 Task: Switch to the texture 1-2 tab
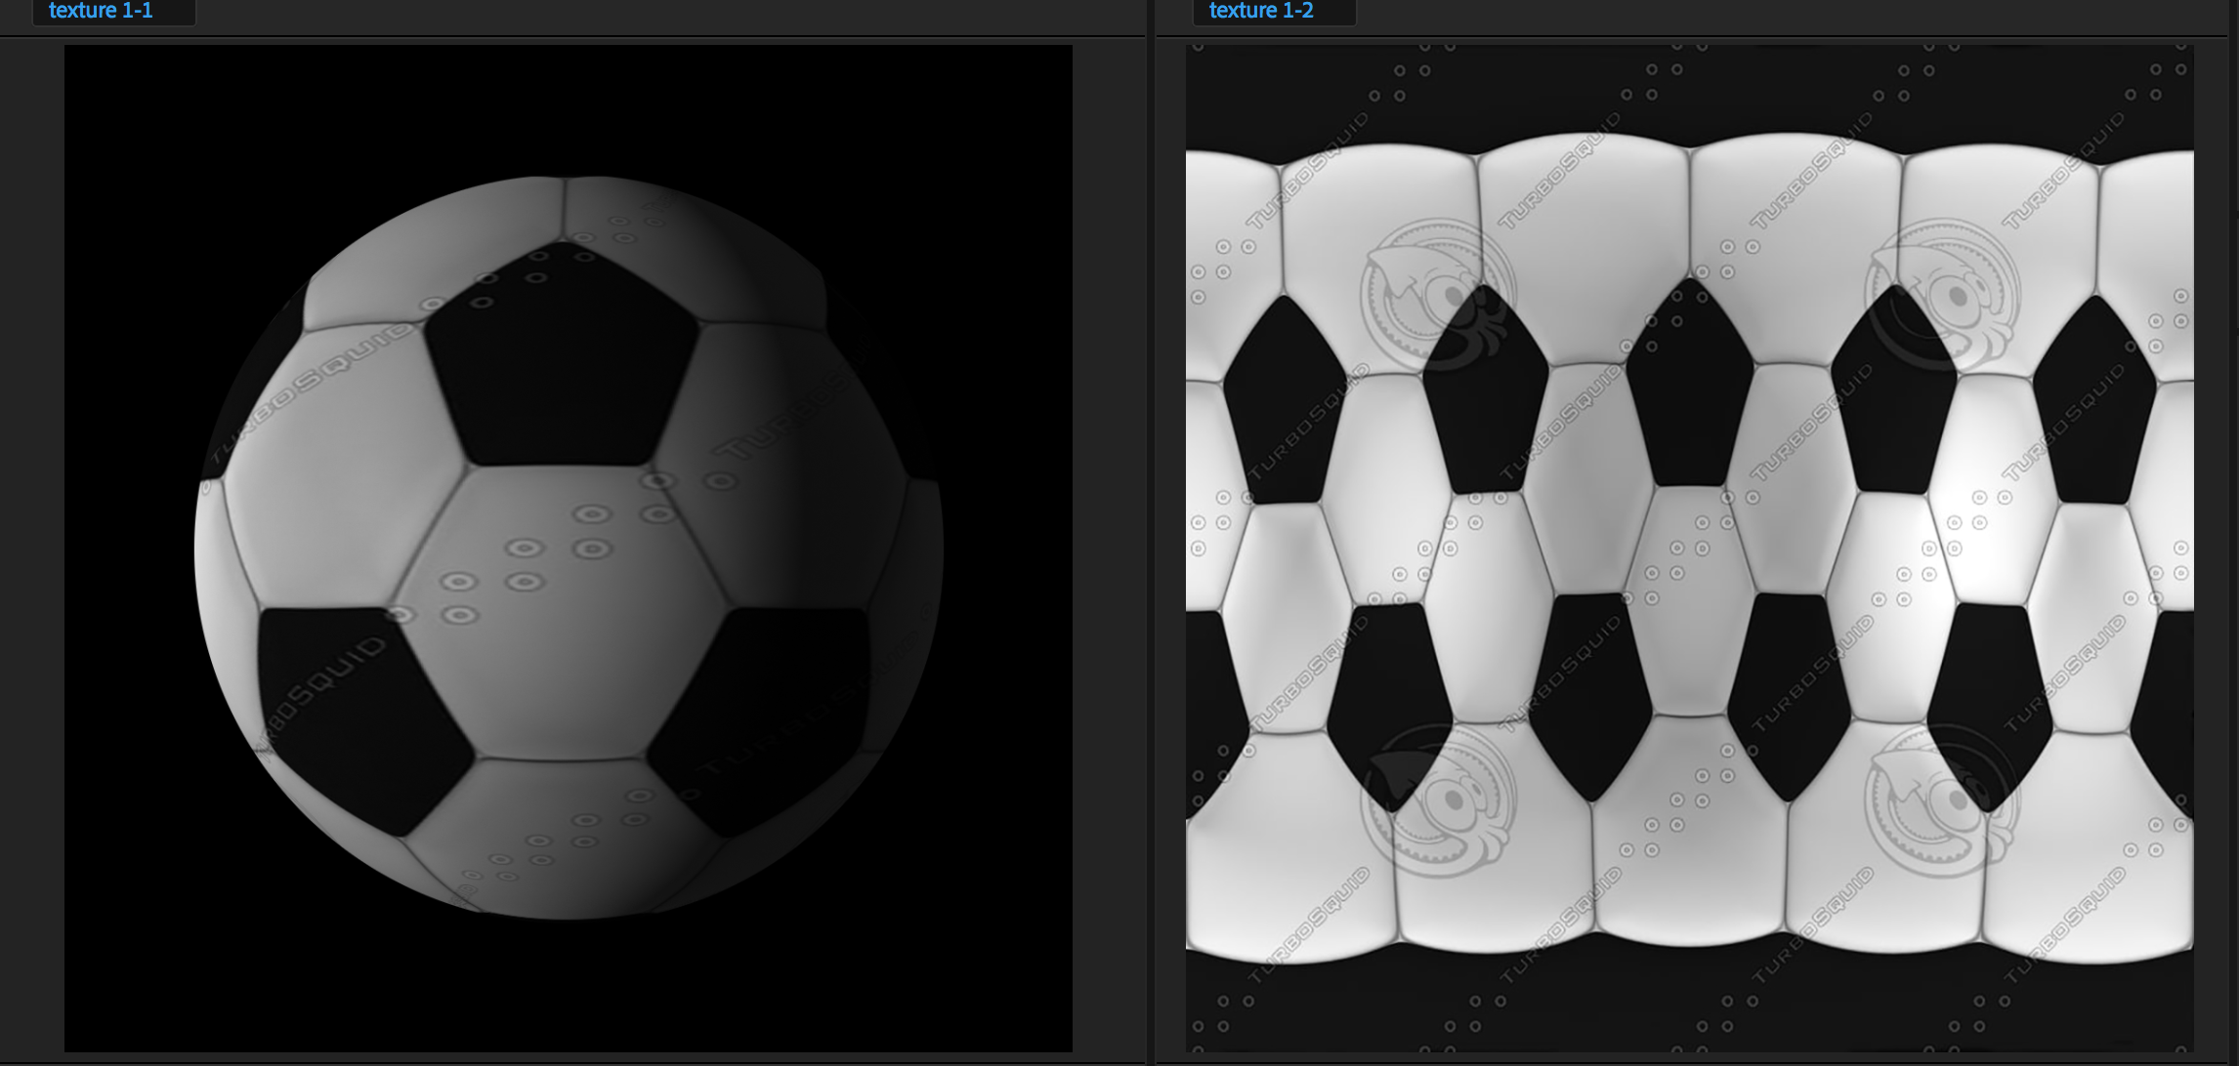pyautogui.click(x=1261, y=11)
